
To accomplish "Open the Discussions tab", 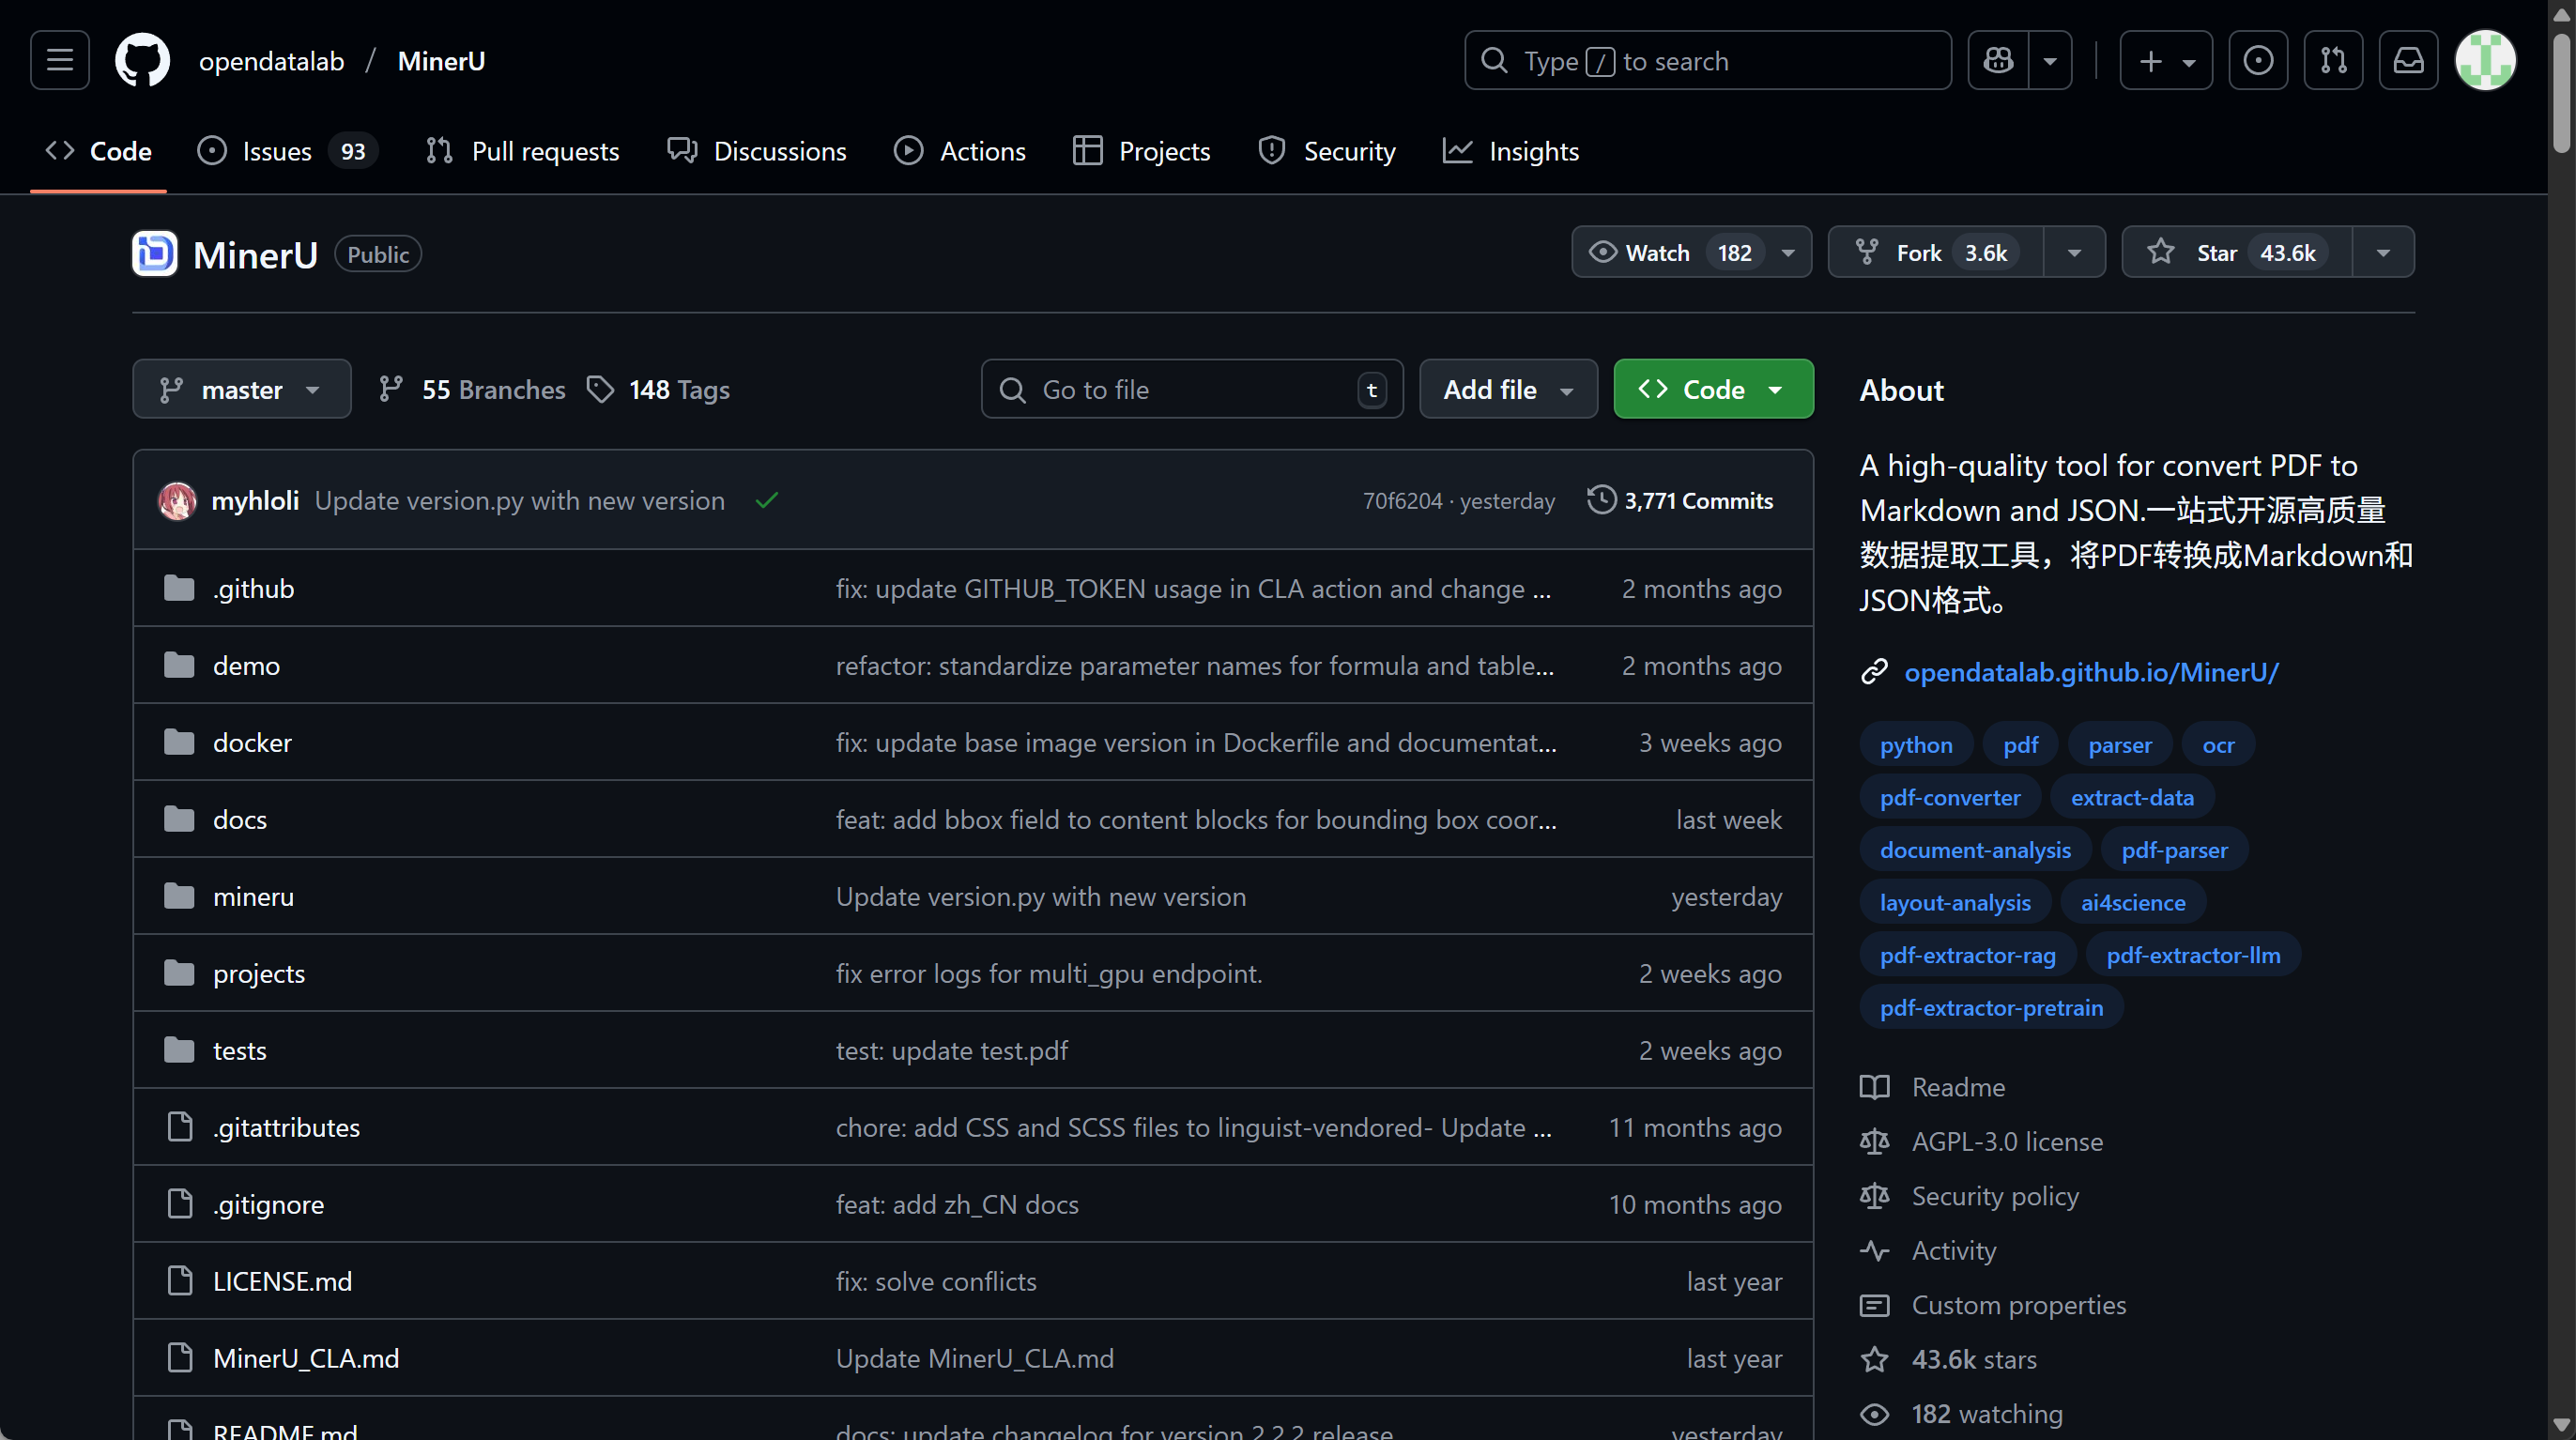I will point(757,151).
